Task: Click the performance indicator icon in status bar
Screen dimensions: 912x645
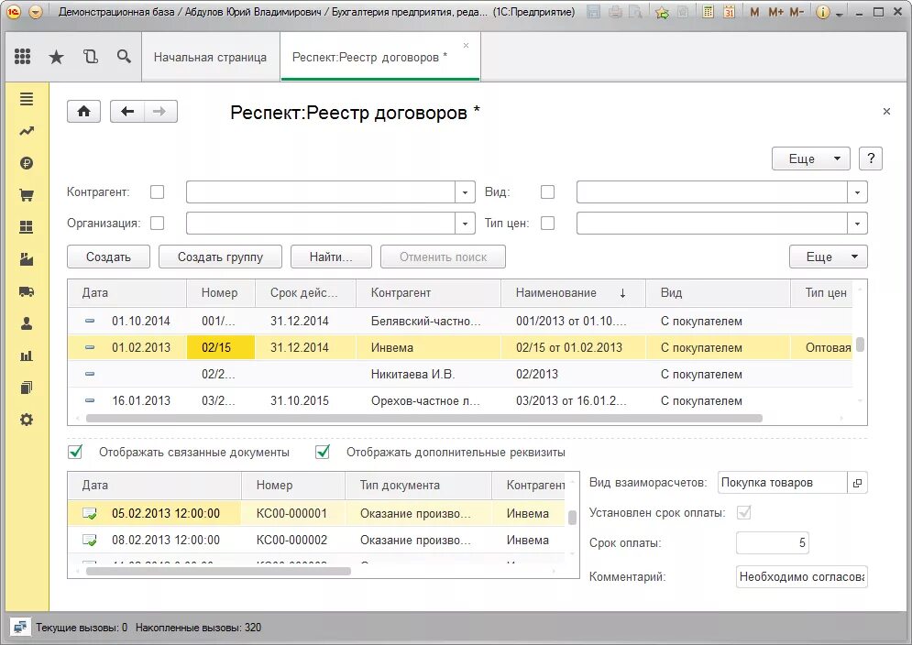Action: click(x=20, y=628)
